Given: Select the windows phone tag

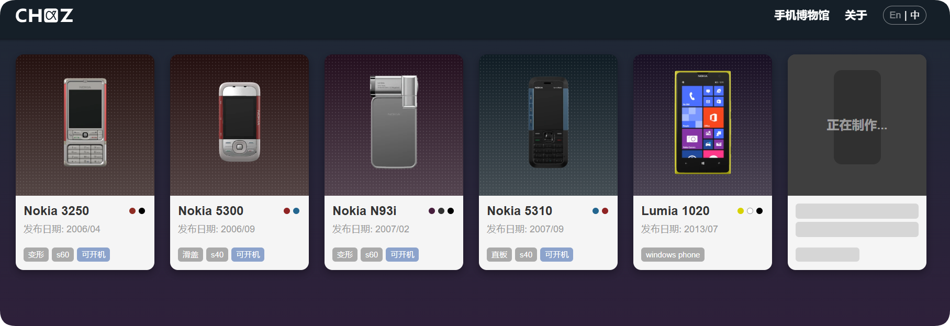Looking at the screenshot, I should (673, 255).
